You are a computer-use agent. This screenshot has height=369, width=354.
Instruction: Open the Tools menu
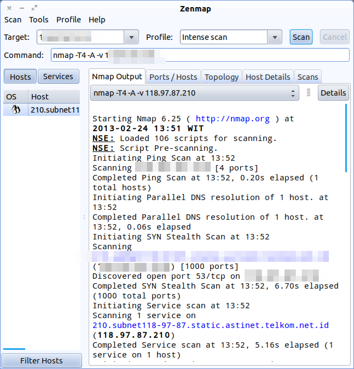coord(39,20)
